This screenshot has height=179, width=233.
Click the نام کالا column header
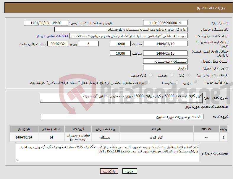156,129
